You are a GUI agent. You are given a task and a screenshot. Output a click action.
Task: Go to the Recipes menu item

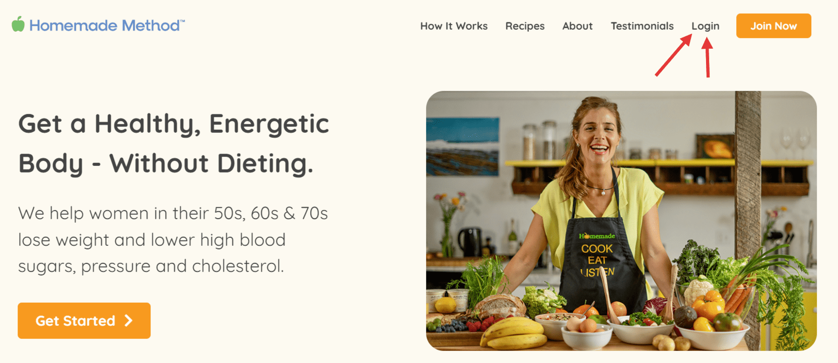[x=525, y=26]
